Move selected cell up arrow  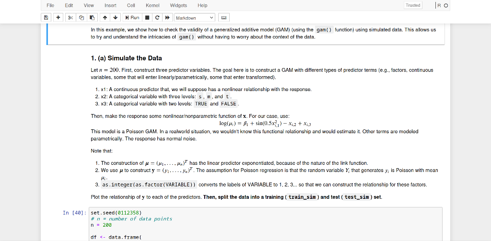click(105, 18)
